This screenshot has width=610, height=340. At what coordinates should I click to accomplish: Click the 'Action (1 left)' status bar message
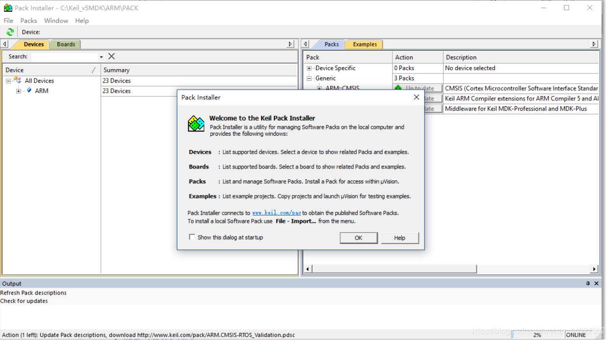[148, 335]
